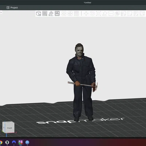Select the Cut tool icon
This screenshot has height=146, width=146.
[x=111, y=14]
